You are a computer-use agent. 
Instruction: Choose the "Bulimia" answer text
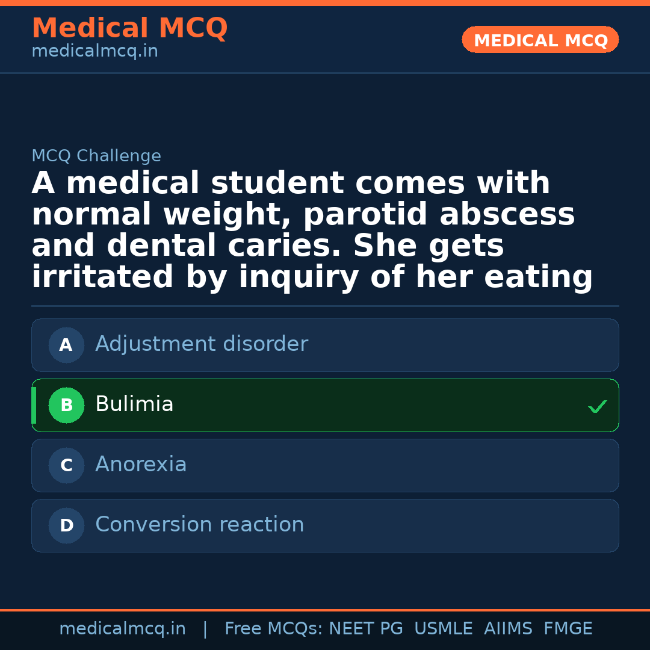pyautogui.click(x=134, y=404)
